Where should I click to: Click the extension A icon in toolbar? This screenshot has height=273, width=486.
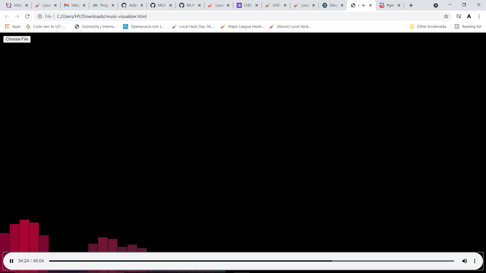pyautogui.click(x=469, y=16)
